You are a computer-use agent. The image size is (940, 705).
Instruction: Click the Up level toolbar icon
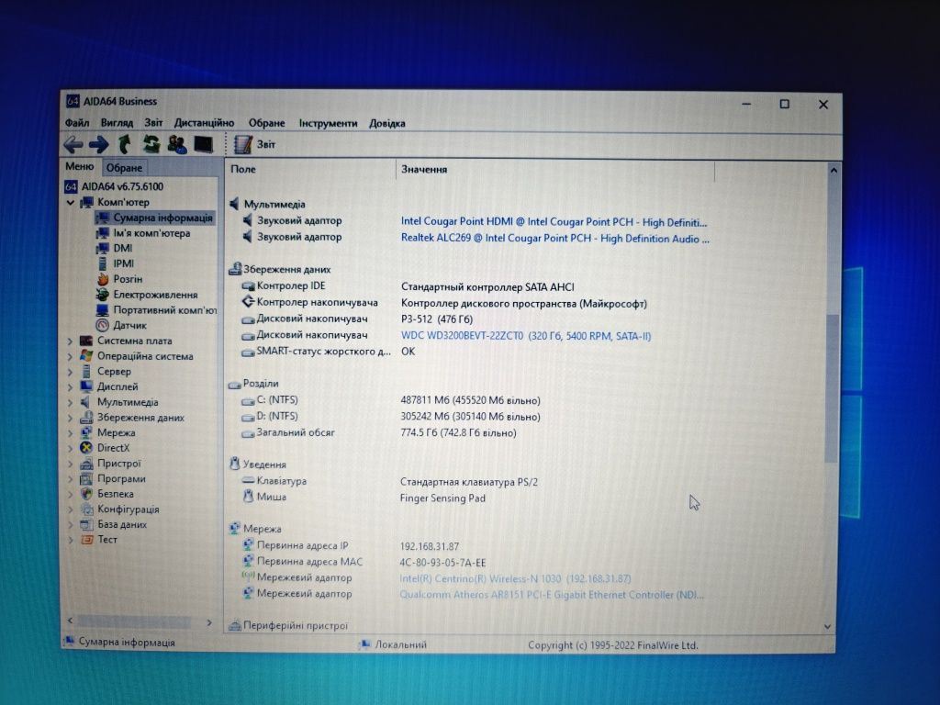tap(125, 144)
